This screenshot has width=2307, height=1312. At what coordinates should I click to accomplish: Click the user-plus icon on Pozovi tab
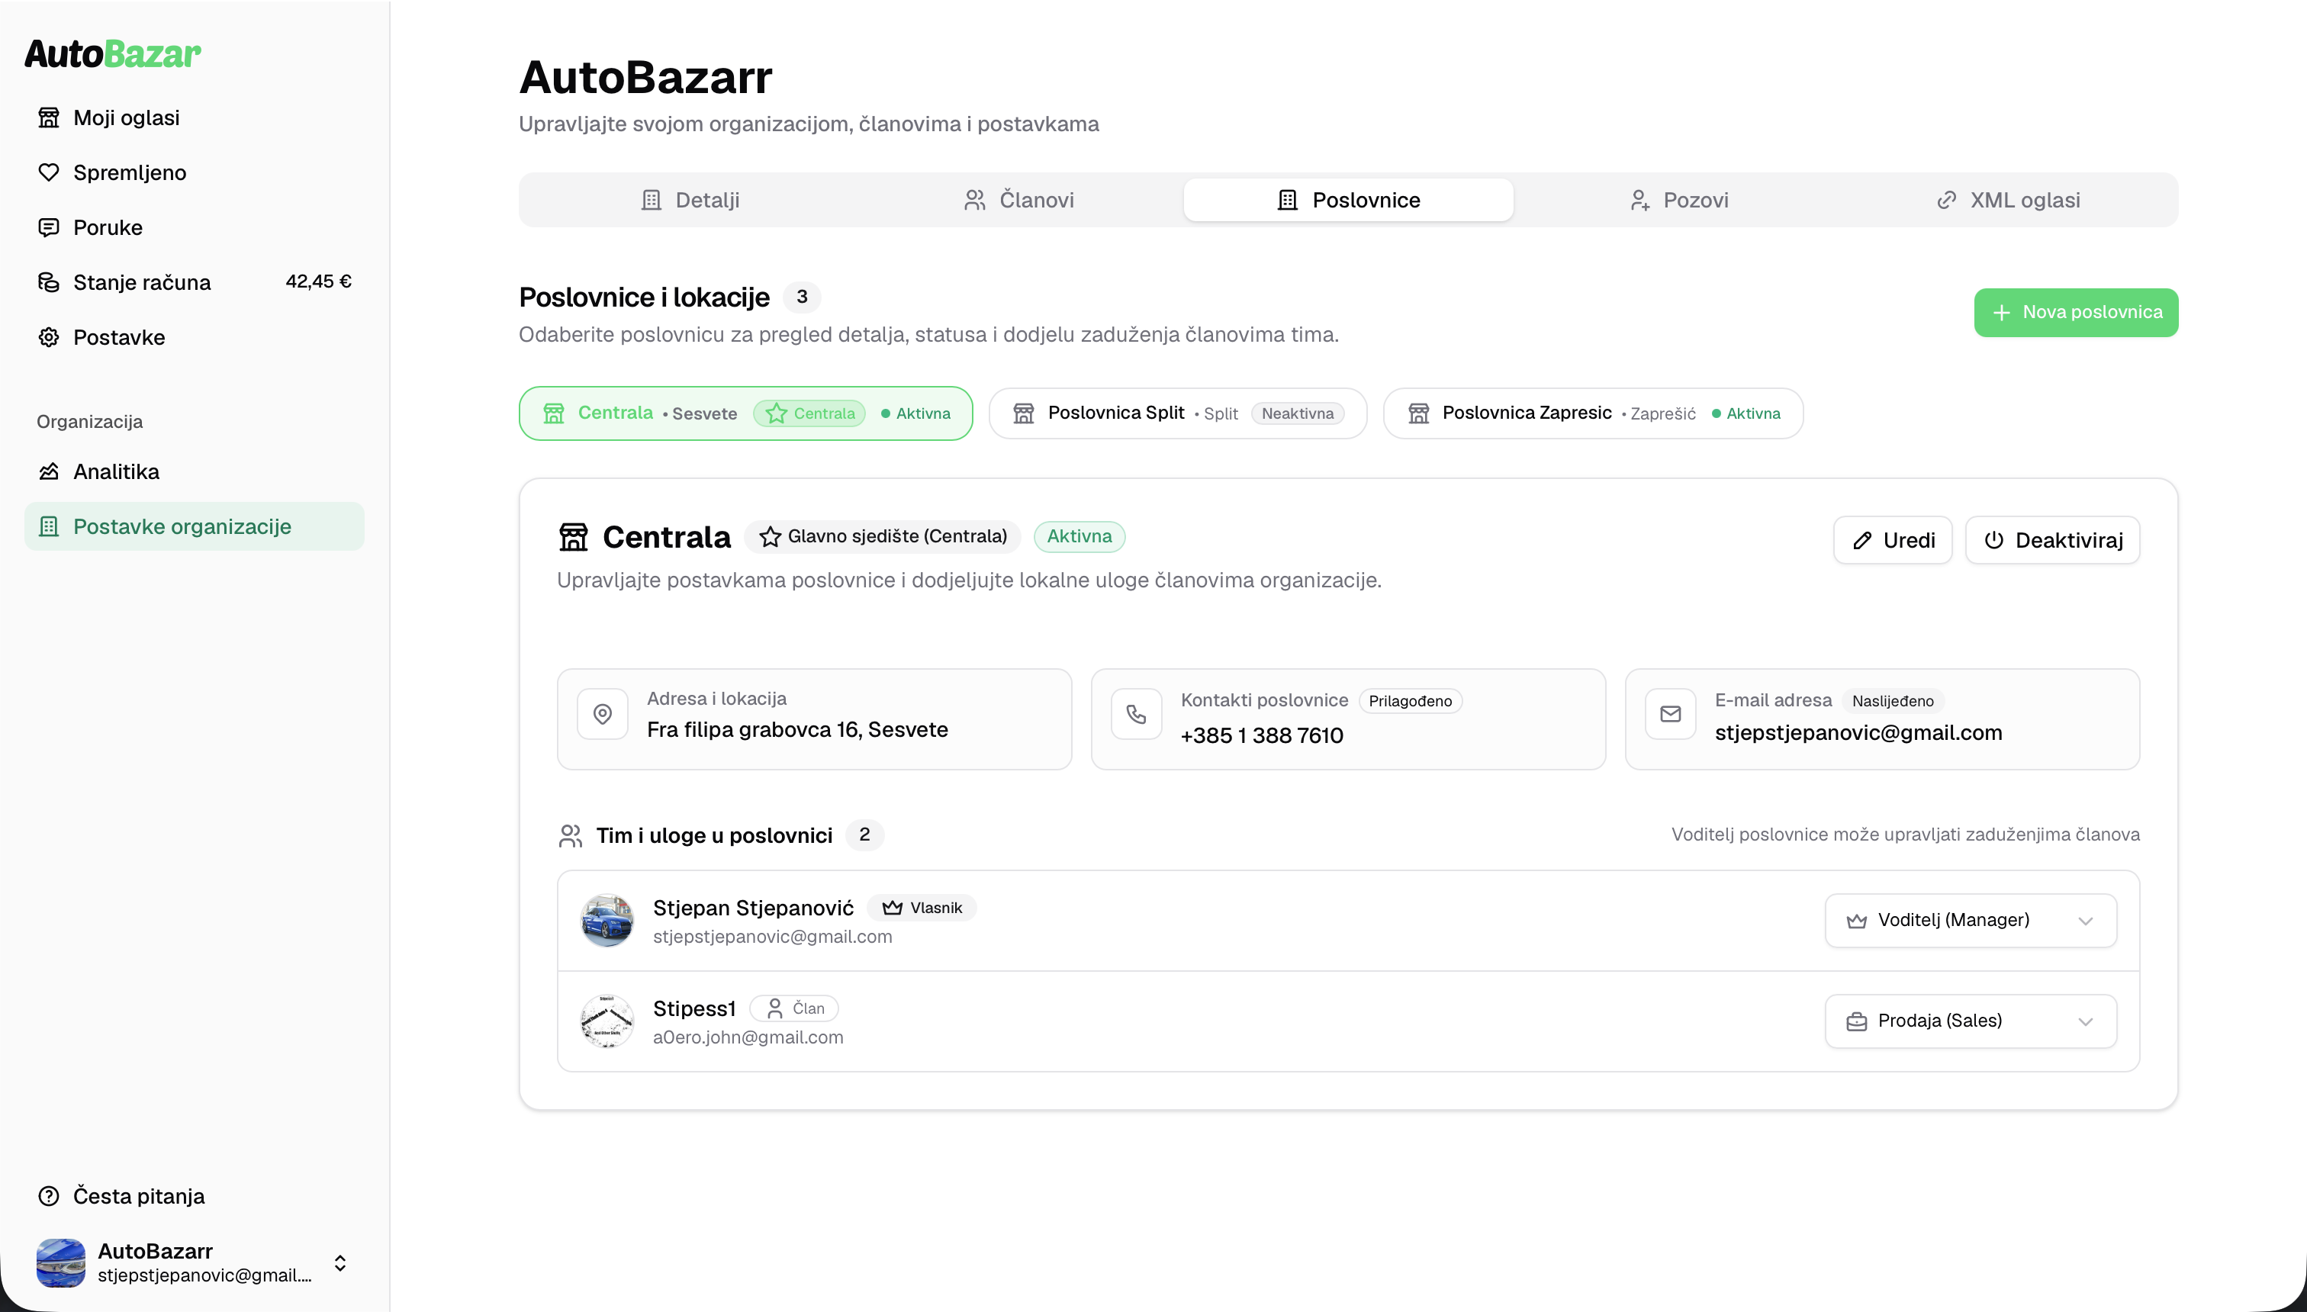point(1640,200)
